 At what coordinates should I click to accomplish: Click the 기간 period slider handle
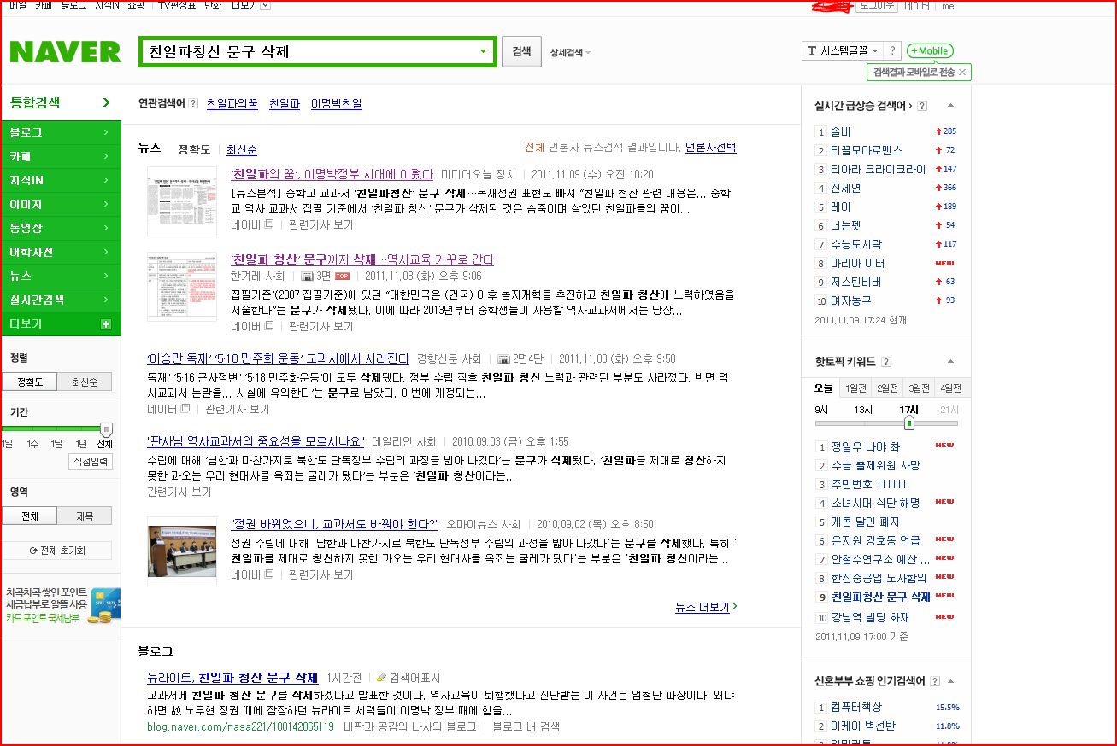tap(106, 428)
